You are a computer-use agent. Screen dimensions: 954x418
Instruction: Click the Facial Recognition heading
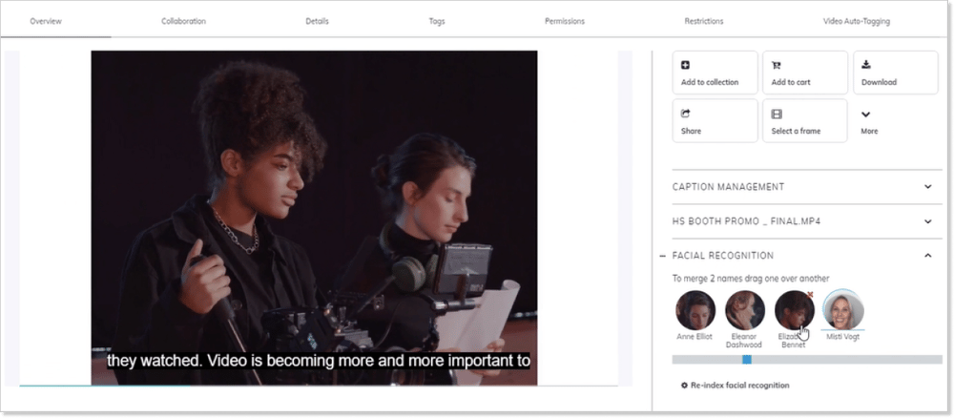coord(723,256)
